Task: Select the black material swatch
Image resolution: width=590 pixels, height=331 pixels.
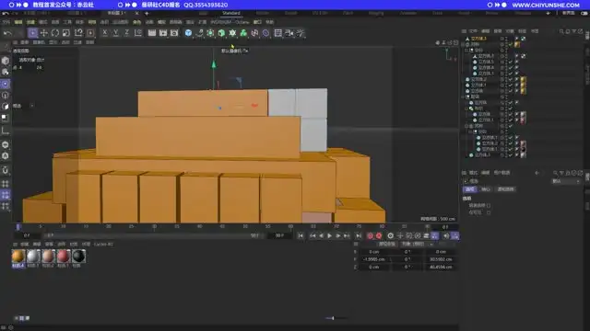Action: 78,257
